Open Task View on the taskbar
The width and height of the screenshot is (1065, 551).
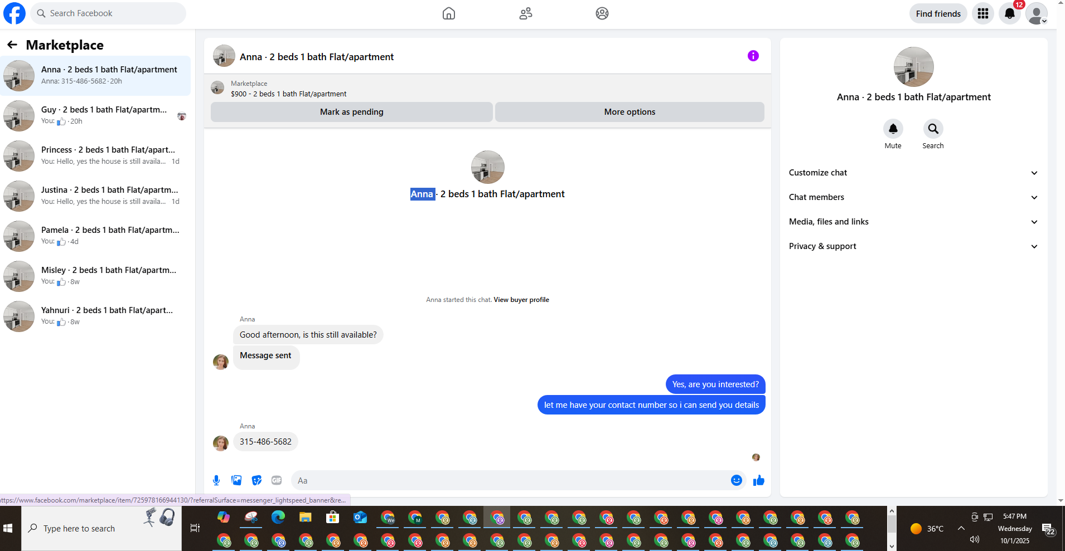point(195,528)
